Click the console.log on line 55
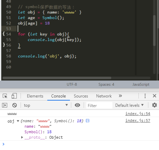This screenshot has height=150, width=159. pos(41,40)
